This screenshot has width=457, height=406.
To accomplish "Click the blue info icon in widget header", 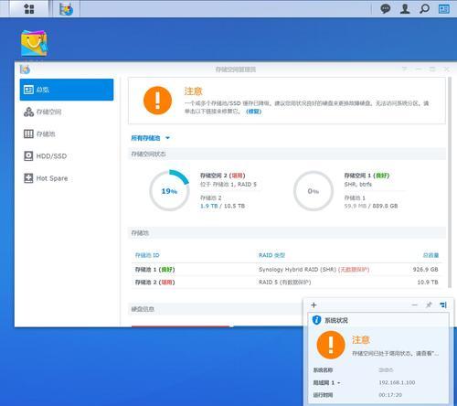I will click(x=316, y=320).
